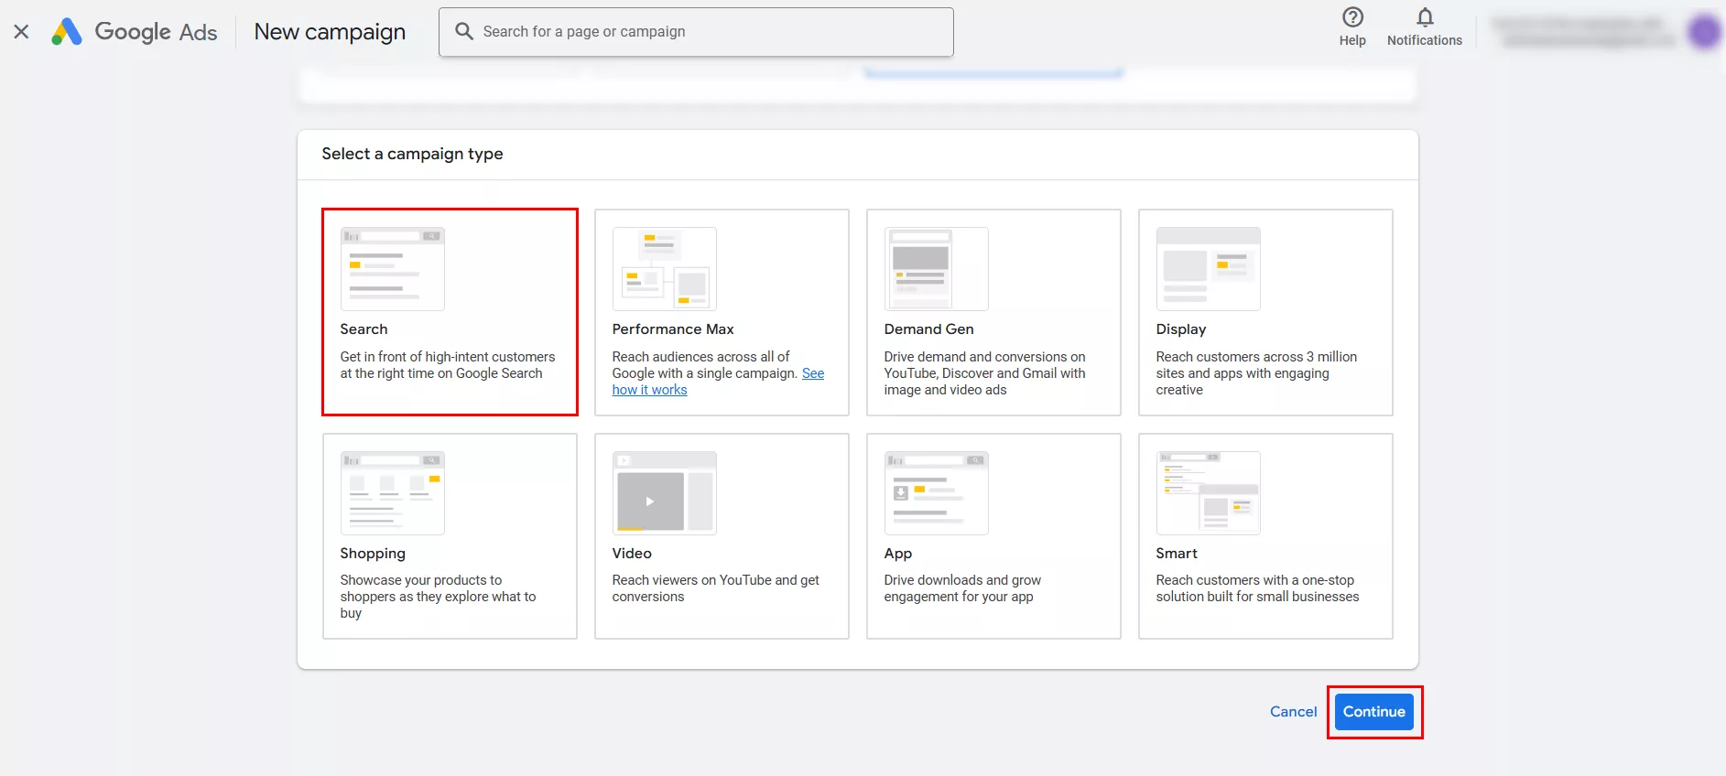Click the App campaign illustration
1726x776 pixels.
[936, 493]
